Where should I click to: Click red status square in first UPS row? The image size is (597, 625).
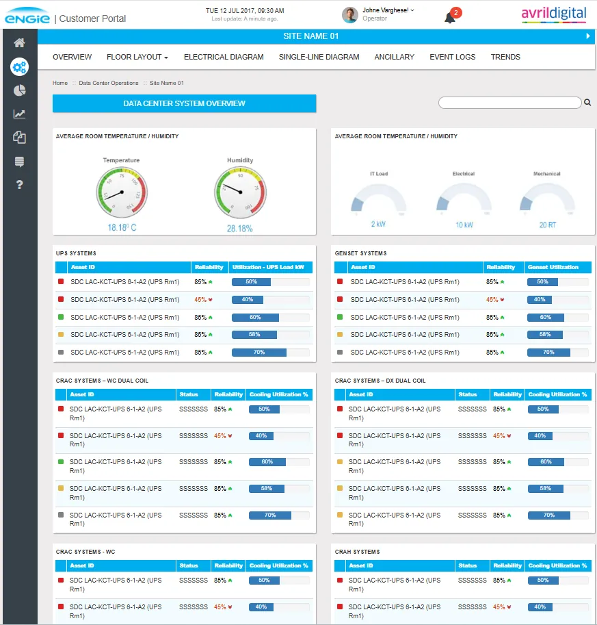pos(61,281)
